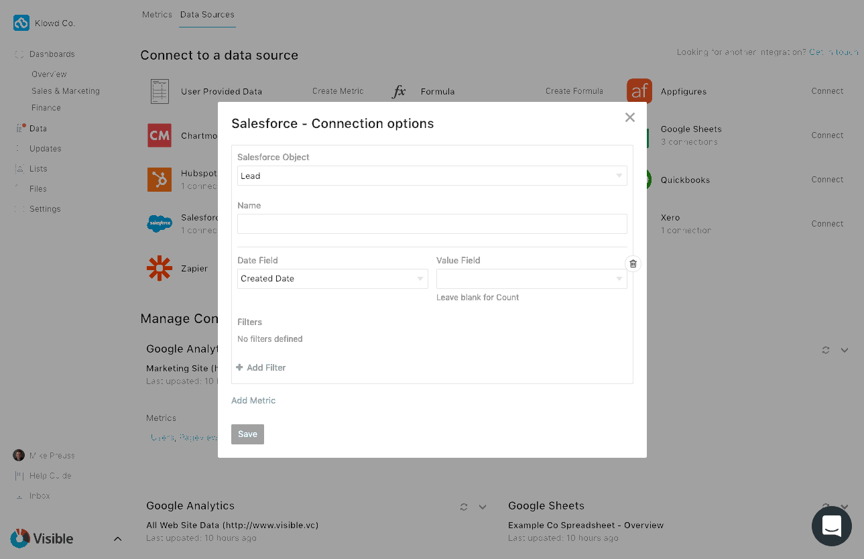864x559 pixels.
Task: Refresh the Marketing Site Google Analytics connection
Action: tap(826, 350)
